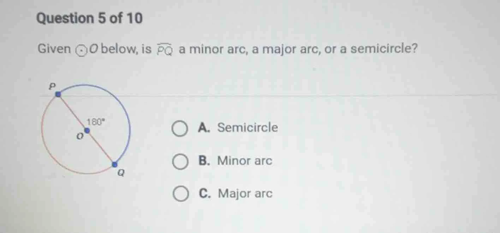
Task: Click the 180° angle label
Action: pos(95,121)
